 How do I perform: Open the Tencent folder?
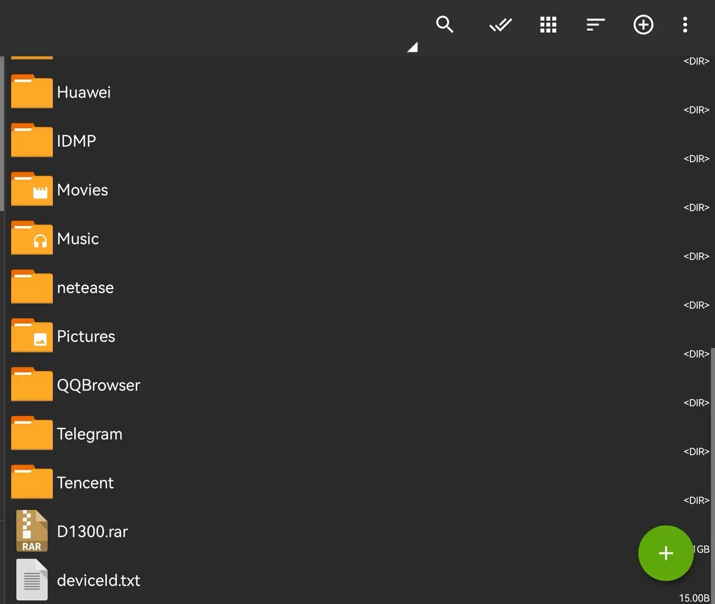pyautogui.click(x=357, y=482)
